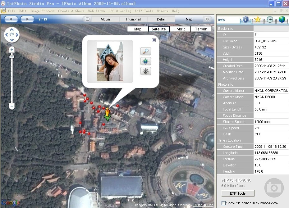Click the Capture Time value
This screenshot has width=289, height=208.
tap(270, 147)
